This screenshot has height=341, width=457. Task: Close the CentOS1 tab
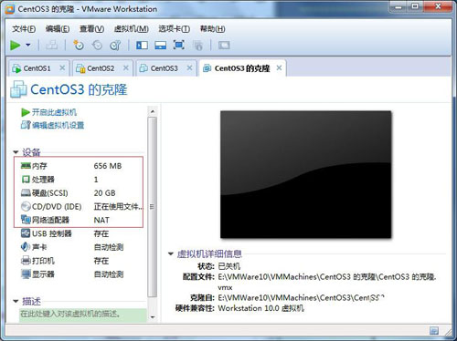coord(62,67)
